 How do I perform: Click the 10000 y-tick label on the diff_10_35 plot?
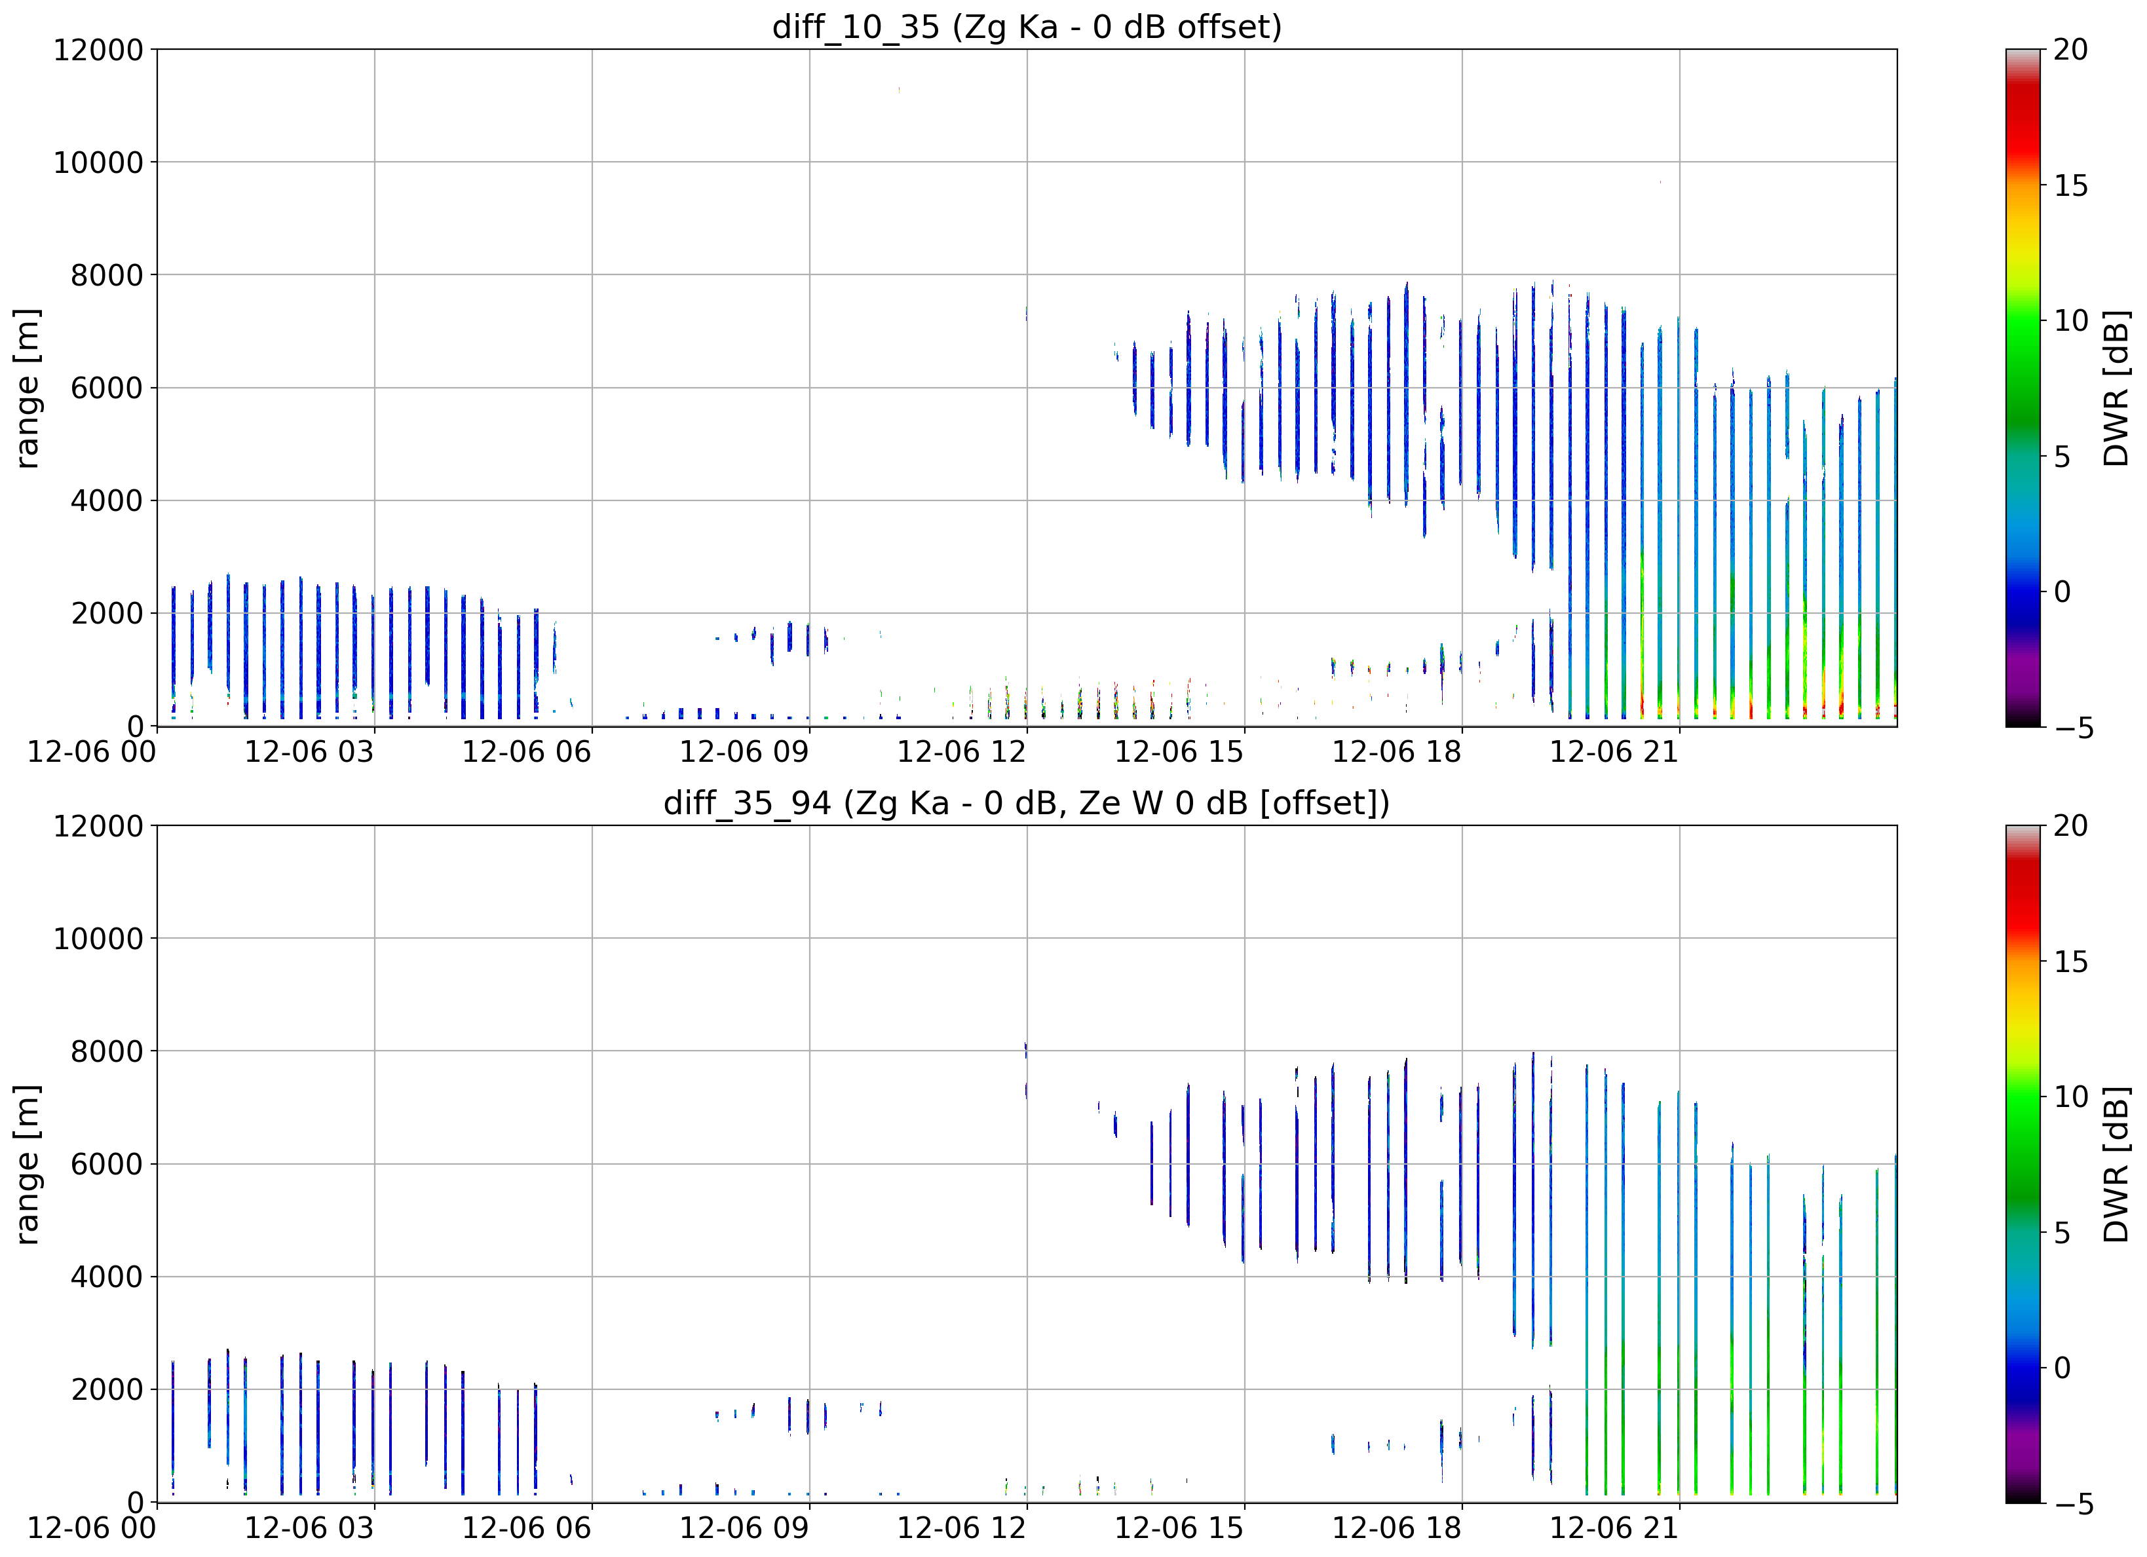(98, 163)
